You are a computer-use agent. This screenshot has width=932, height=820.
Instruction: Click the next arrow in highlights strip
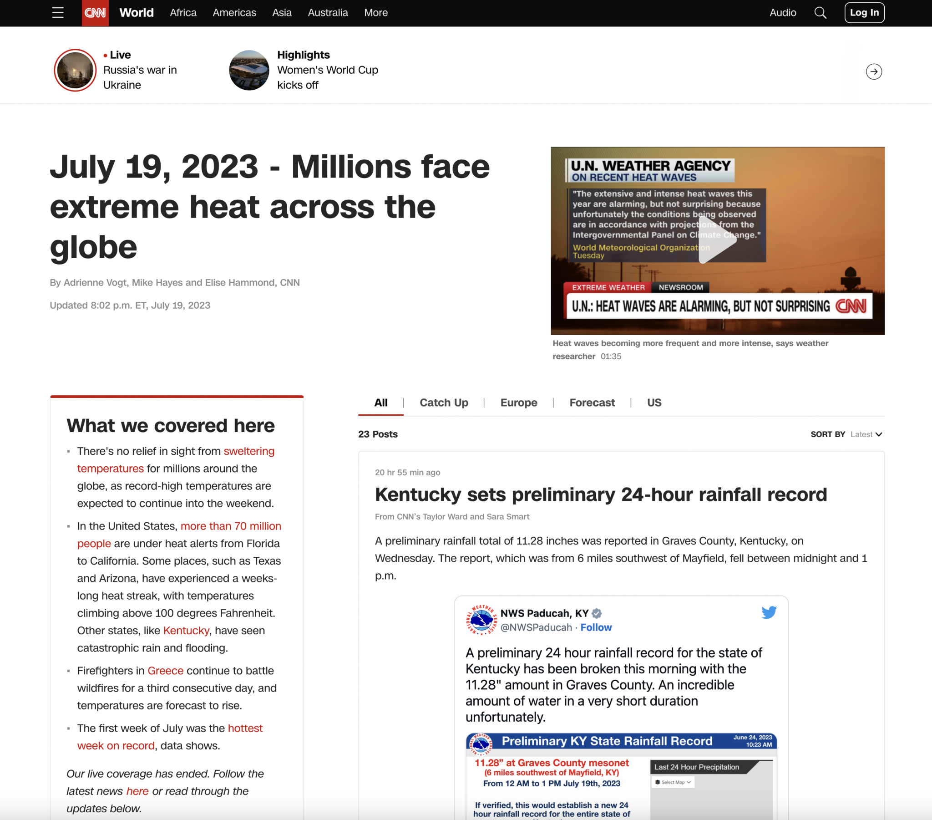tap(874, 71)
